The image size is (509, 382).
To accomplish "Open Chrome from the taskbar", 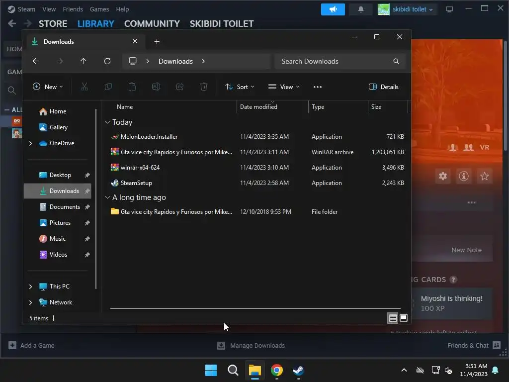I will [x=277, y=370].
